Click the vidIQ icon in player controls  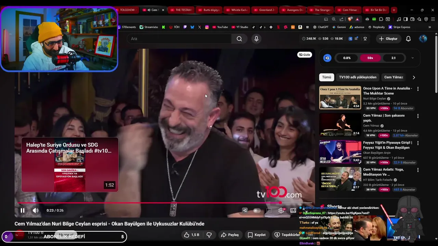pyautogui.click(x=245, y=210)
